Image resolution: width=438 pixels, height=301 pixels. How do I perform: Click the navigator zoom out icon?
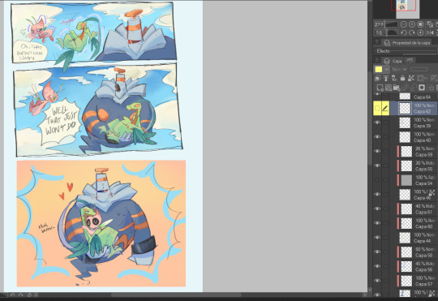coord(403,24)
